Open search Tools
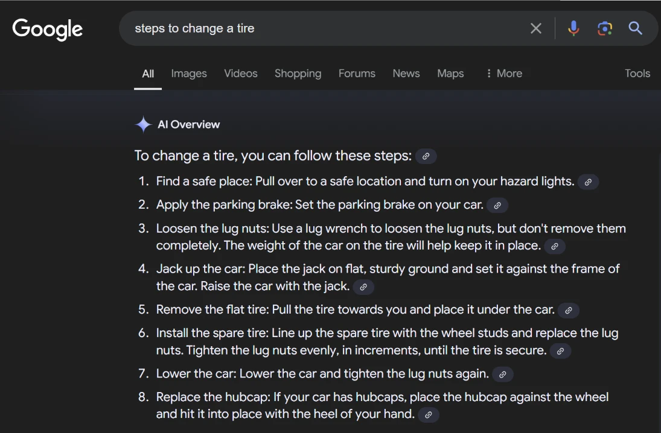The height and width of the screenshot is (433, 661). 637,73
